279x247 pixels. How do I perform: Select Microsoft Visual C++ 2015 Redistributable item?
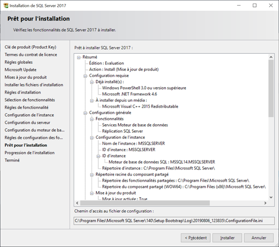(x=140, y=107)
